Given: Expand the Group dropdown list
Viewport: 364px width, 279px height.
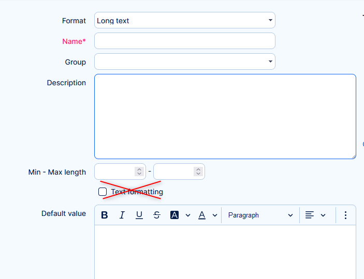Looking at the screenshot, I should pyautogui.click(x=184, y=62).
